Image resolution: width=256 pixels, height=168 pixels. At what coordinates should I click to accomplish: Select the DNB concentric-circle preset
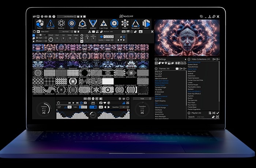tap(72, 23)
